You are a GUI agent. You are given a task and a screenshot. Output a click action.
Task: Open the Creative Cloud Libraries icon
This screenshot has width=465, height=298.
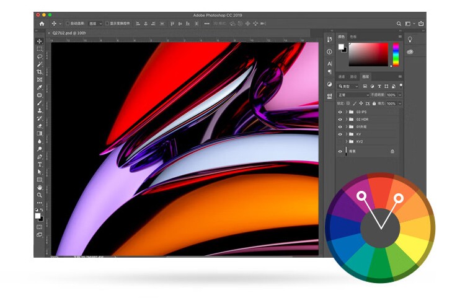[x=410, y=52]
